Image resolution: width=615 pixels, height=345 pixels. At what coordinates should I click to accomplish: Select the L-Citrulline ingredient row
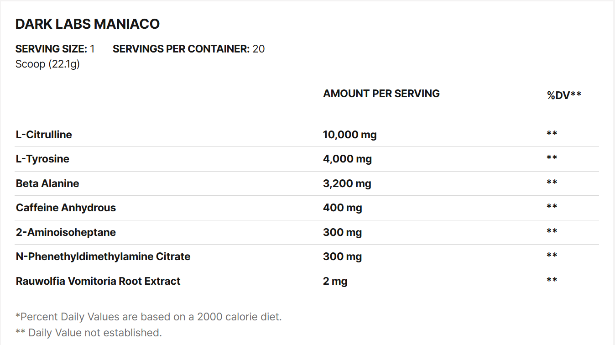coord(44,135)
